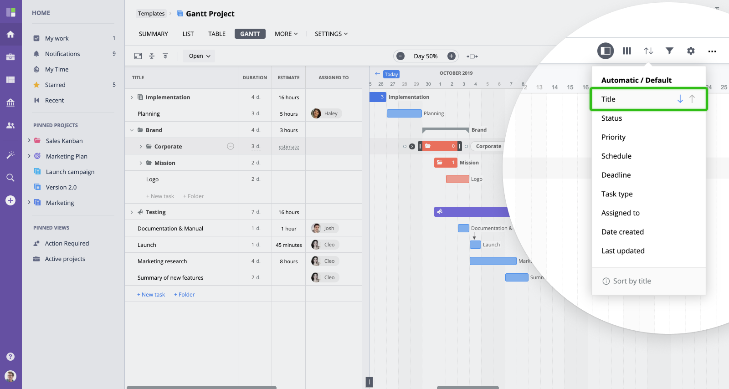Expand Sales Kanban pinned project
The height and width of the screenshot is (389, 729).
(29, 140)
